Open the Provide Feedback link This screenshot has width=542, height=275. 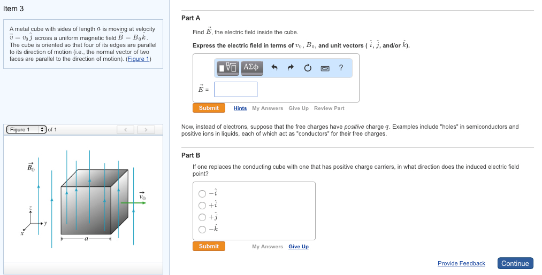(461, 263)
